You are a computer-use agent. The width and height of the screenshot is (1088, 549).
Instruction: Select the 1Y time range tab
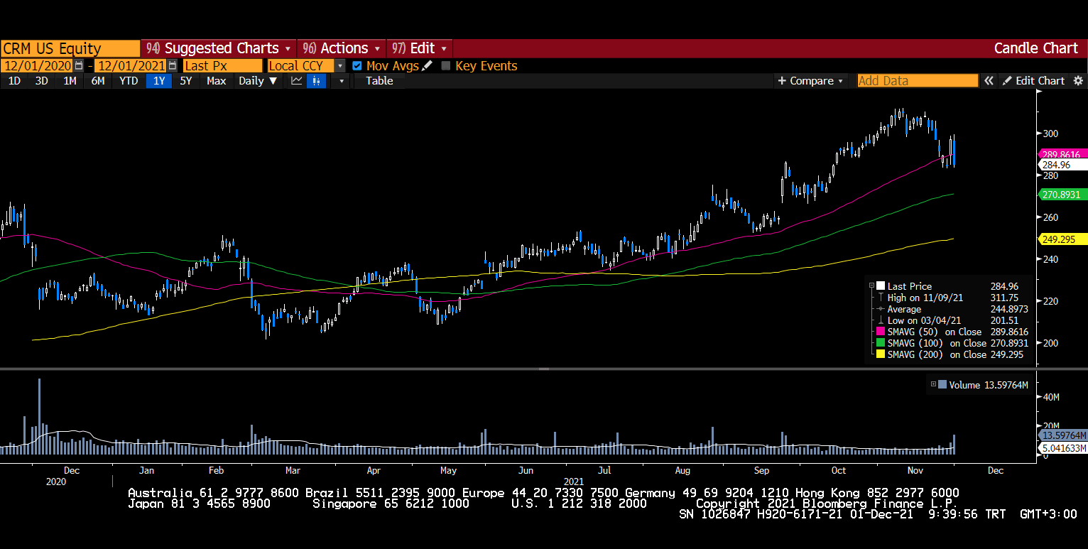159,81
